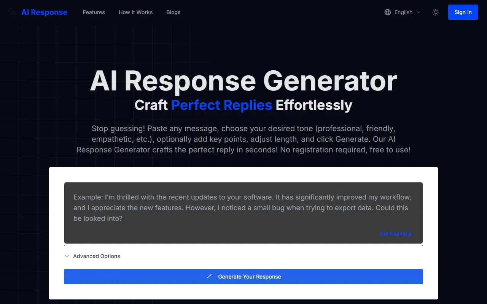Viewport: 487px width, 304px height.
Task: Open the English language dropdown
Action: point(403,12)
